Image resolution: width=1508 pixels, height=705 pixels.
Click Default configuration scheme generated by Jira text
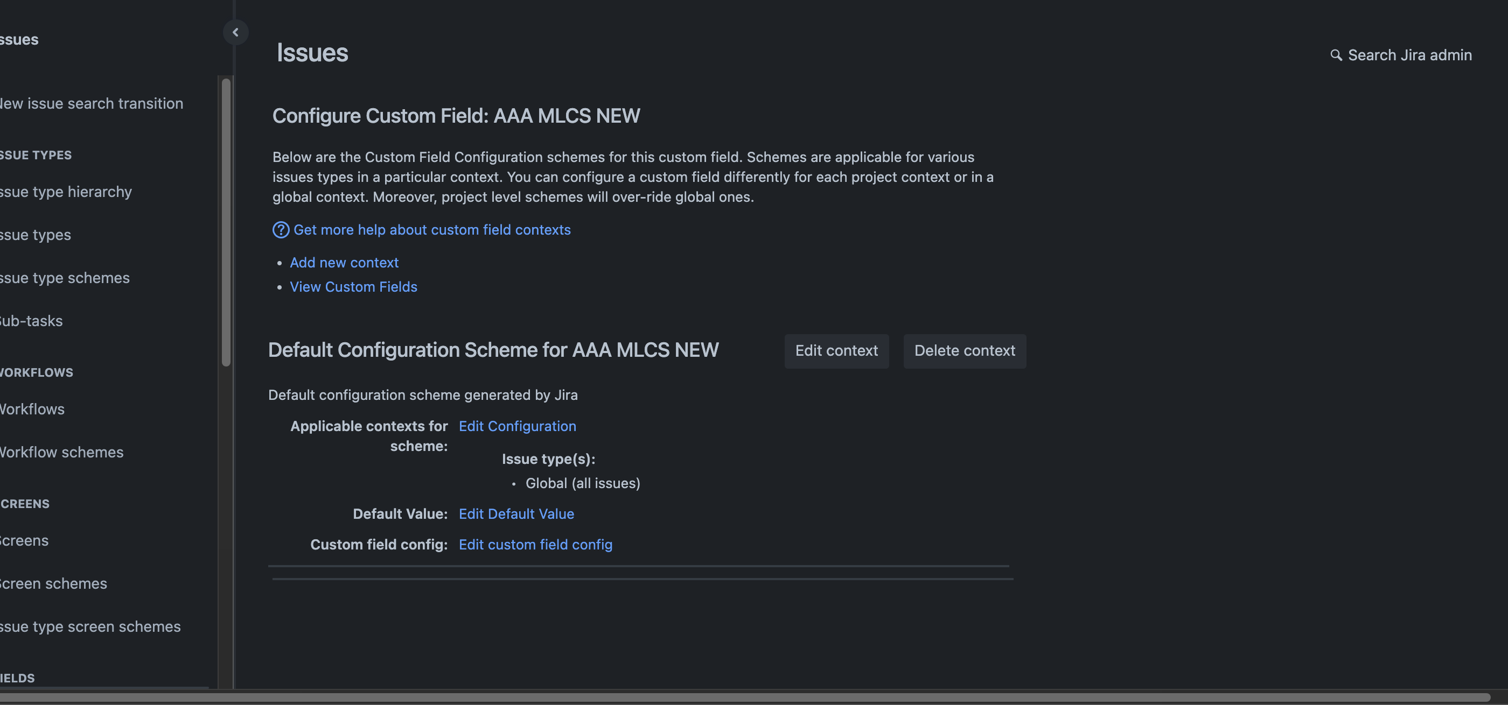pyautogui.click(x=423, y=395)
